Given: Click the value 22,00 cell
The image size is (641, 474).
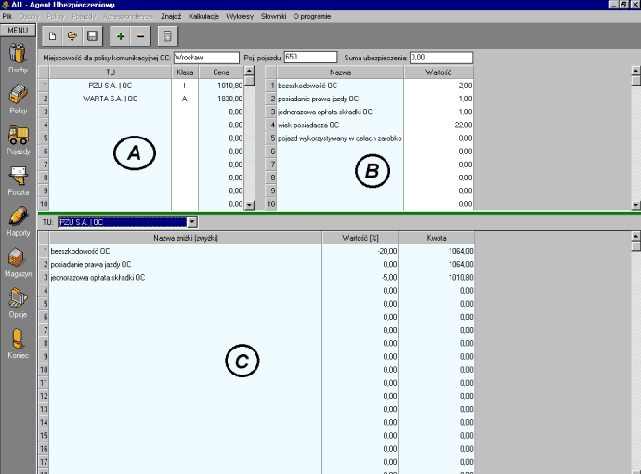Looking at the screenshot, I should tap(438, 125).
